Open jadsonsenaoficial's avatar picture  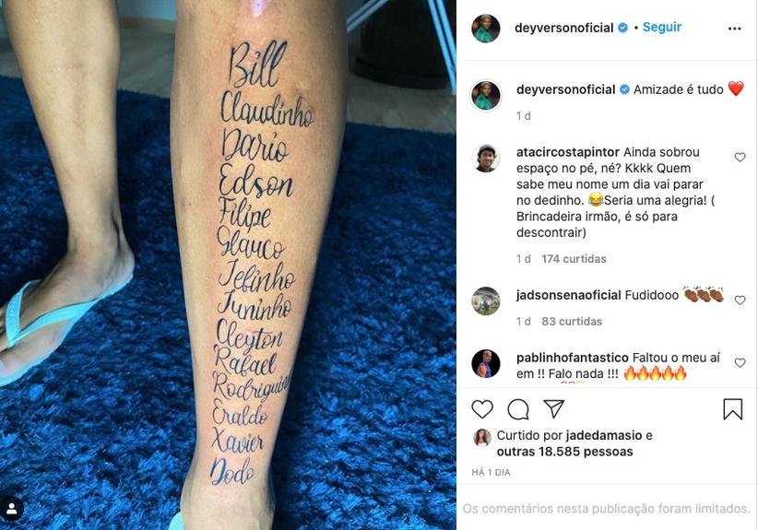coord(486,301)
